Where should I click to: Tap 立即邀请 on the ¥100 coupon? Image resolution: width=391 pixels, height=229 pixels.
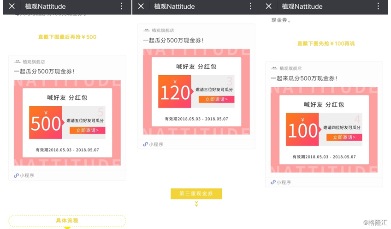point(344,137)
